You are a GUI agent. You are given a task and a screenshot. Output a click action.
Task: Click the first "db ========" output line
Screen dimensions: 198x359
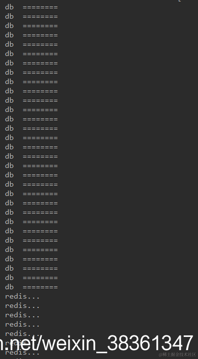(x=31, y=7)
